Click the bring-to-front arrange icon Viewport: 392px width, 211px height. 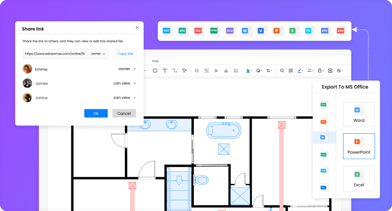[236, 70]
